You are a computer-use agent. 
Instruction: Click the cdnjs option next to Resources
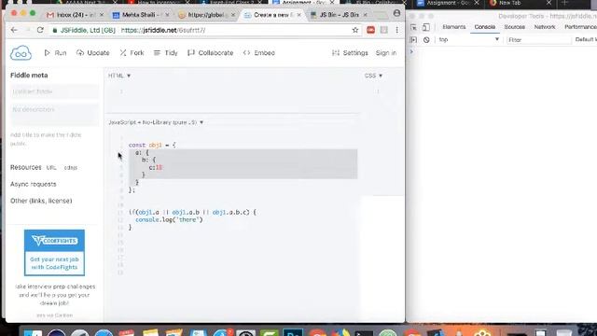point(71,168)
